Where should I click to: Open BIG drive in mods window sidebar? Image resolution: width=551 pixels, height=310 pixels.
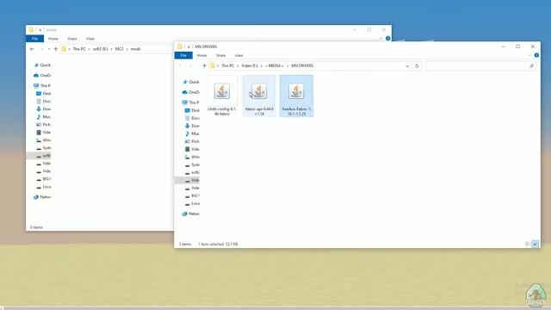[x=44, y=178]
